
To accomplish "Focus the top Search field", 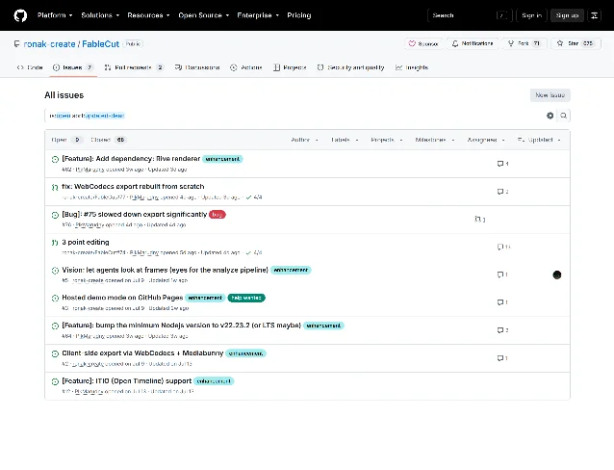I will (x=470, y=15).
